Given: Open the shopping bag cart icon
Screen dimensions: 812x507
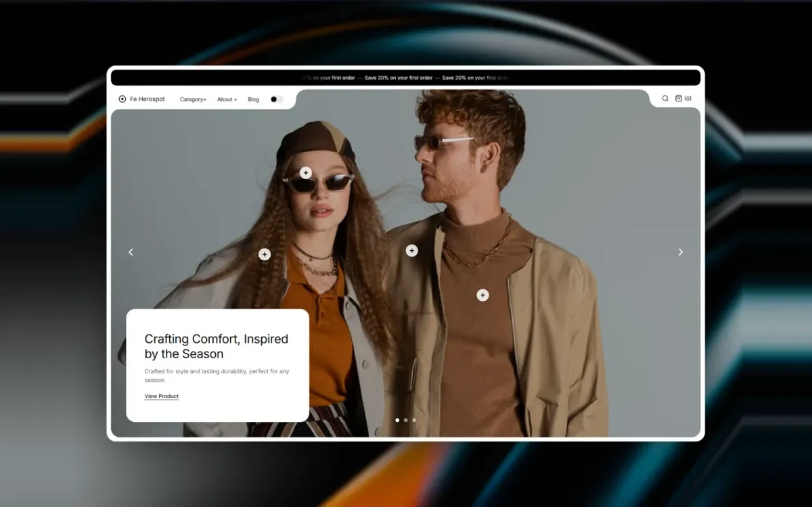Looking at the screenshot, I should point(679,99).
